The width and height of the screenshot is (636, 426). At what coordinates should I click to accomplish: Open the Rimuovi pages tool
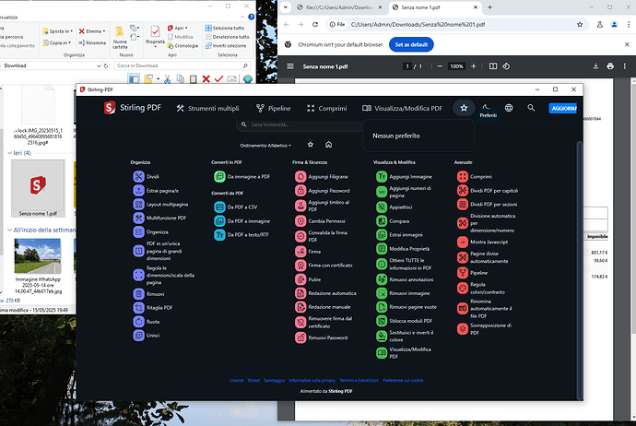[148, 294]
